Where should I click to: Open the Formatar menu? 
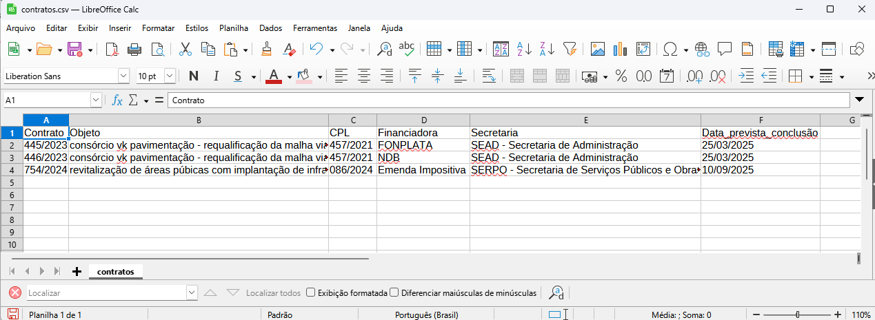click(158, 28)
